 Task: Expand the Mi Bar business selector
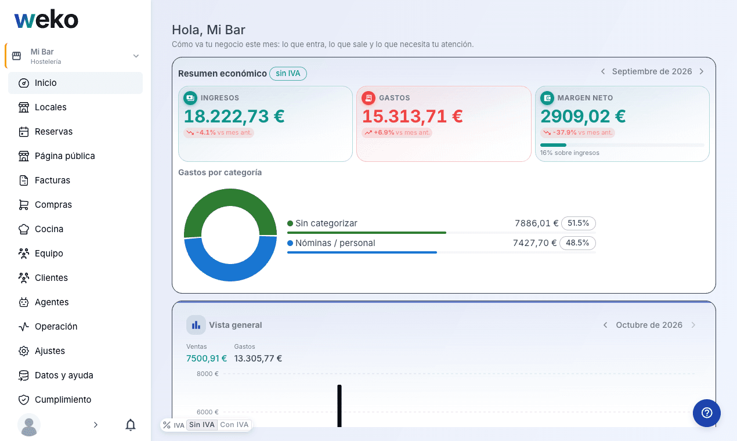(136, 56)
